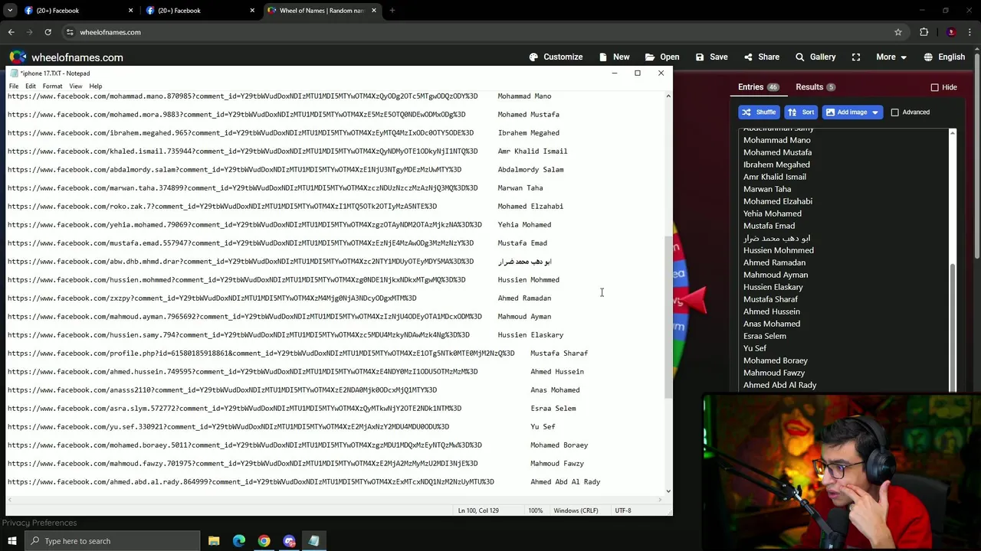
Task: Close the Wheel of Names tab
Action: click(374, 11)
